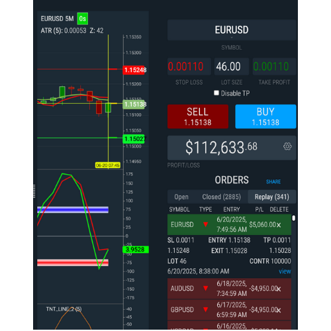Open the account settings gear icon
The height and width of the screenshot is (331, 331).
[x=287, y=146]
